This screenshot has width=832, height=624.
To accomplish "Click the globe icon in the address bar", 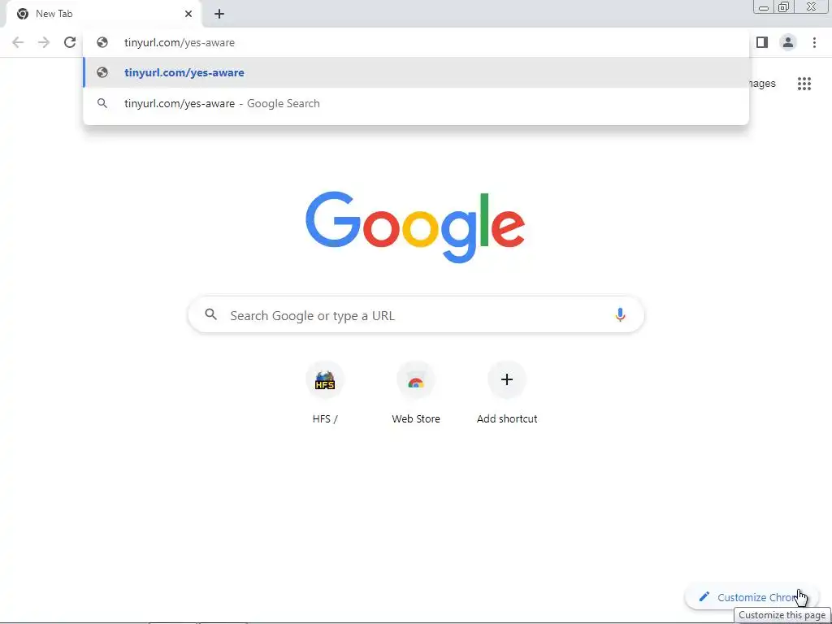I will click(x=102, y=42).
